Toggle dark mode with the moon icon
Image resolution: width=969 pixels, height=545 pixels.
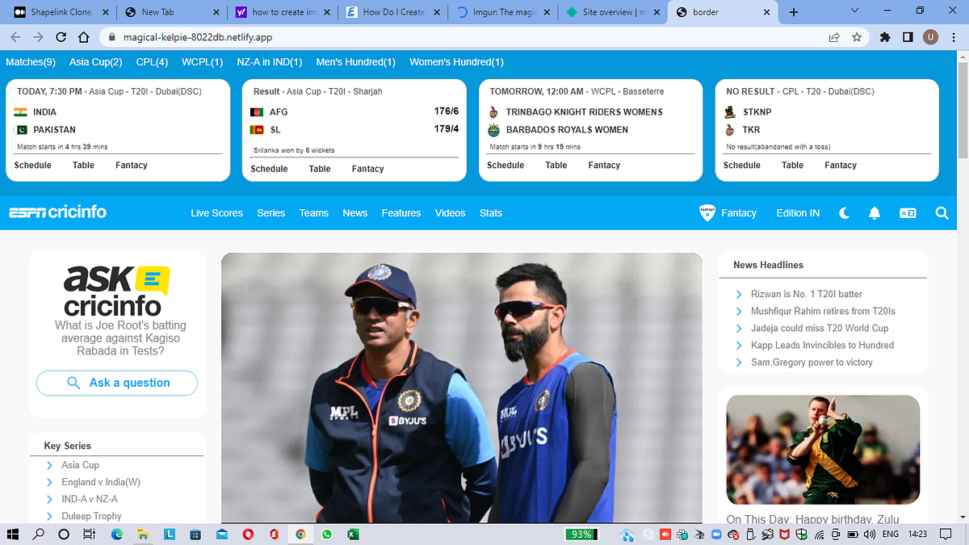pos(844,212)
